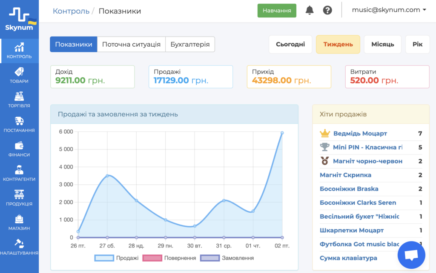Open the Футболка Got music product link

point(359,244)
